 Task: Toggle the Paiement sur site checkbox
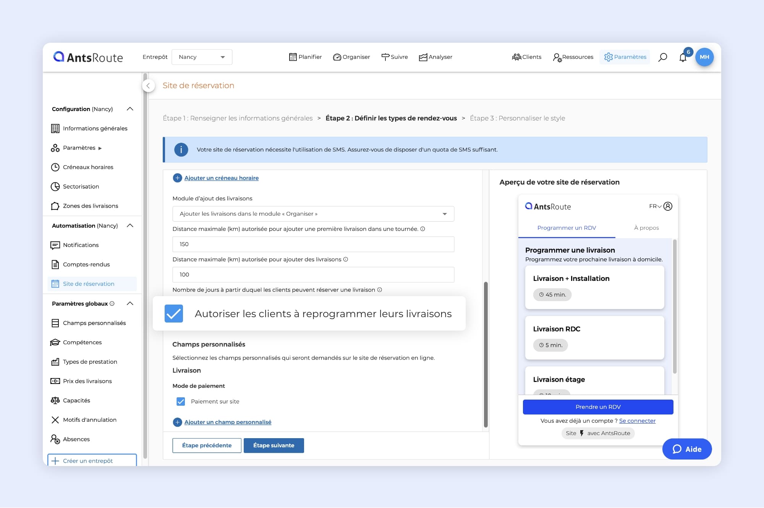tap(181, 402)
